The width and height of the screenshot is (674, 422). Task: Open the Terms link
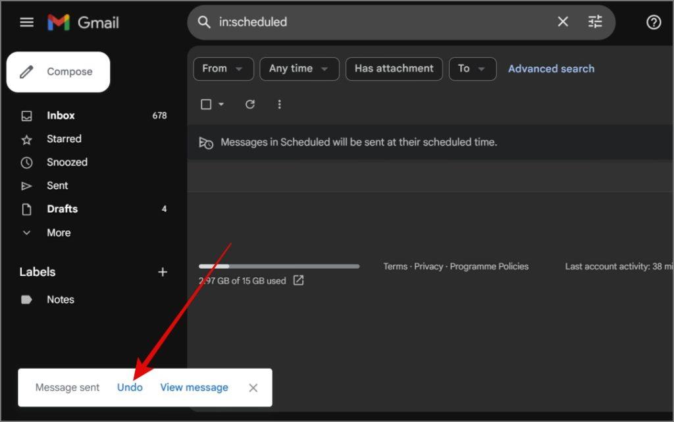pos(395,267)
